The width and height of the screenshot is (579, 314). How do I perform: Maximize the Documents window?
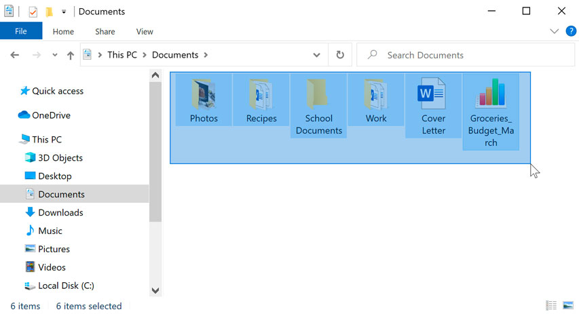(526, 11)
